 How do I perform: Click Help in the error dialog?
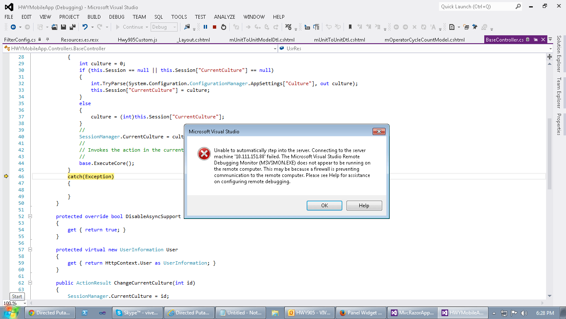pos(364,206)
